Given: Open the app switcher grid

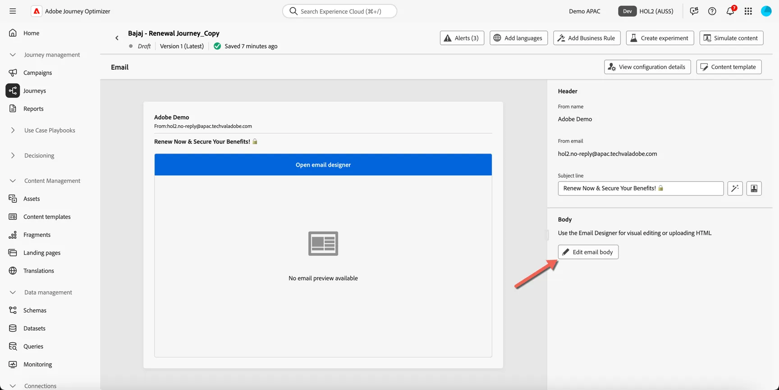Looking at the screenshot, I should (x=748, y=11).
